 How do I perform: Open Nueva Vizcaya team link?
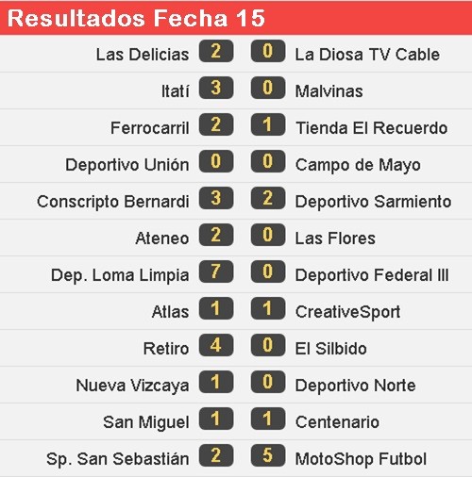[132, 386]
